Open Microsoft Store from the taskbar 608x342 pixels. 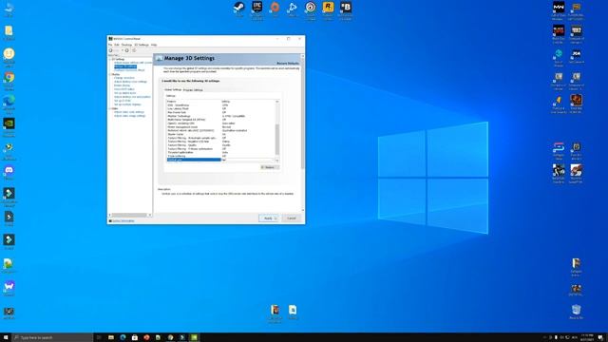click(135, 338)
